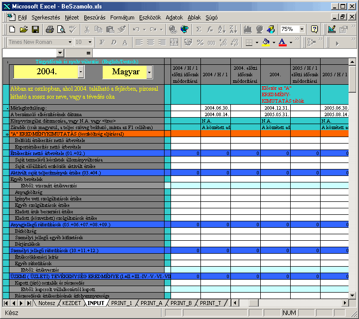This screenshot has width=359, height=319.
Task: Click the equals Edit Formula button
Action: pos(88,53)
